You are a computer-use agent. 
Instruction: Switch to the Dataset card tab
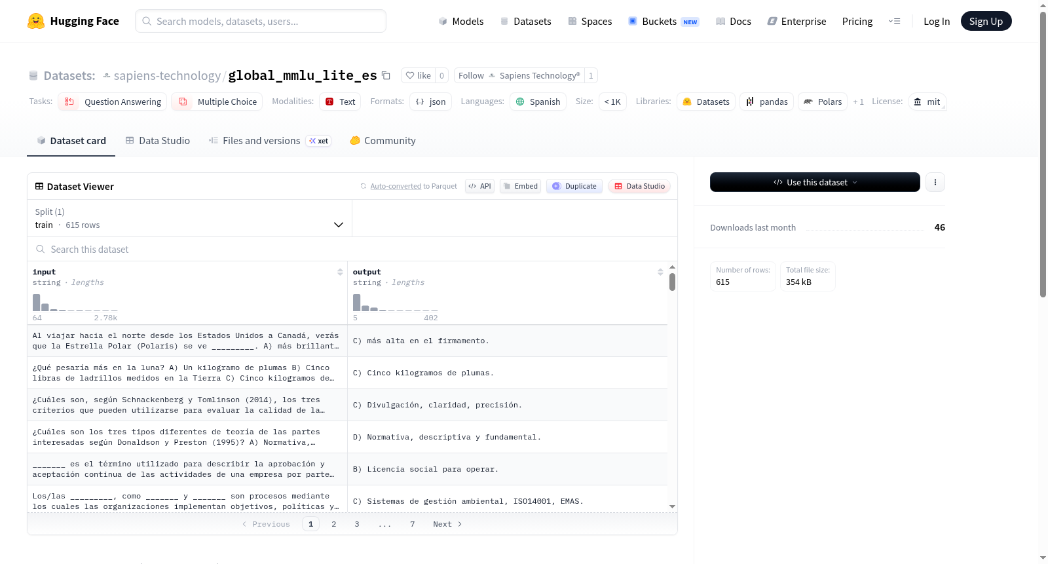71,140
